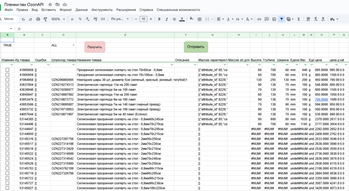Tick the checkbox in row 43953479
The image size is (349, 191).
pos(7,99)
